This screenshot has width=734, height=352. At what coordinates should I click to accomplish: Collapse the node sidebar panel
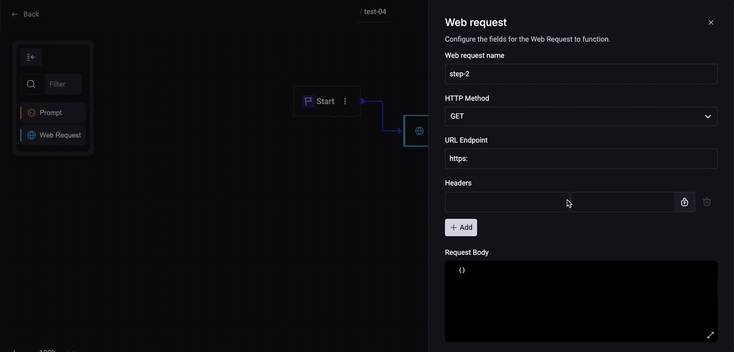coord(31,57)
